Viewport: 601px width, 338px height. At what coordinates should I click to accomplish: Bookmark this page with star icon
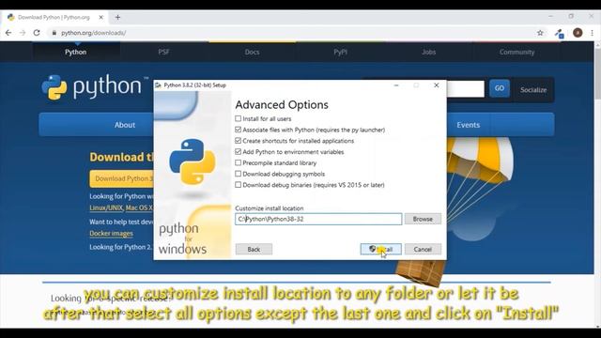coord(540,33)
